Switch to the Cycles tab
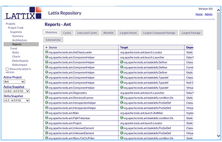This screenshot has height=142, width=222. tap(67, 33)
